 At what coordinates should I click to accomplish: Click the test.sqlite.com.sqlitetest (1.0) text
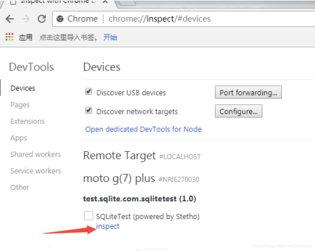click(x=139, y=199)
